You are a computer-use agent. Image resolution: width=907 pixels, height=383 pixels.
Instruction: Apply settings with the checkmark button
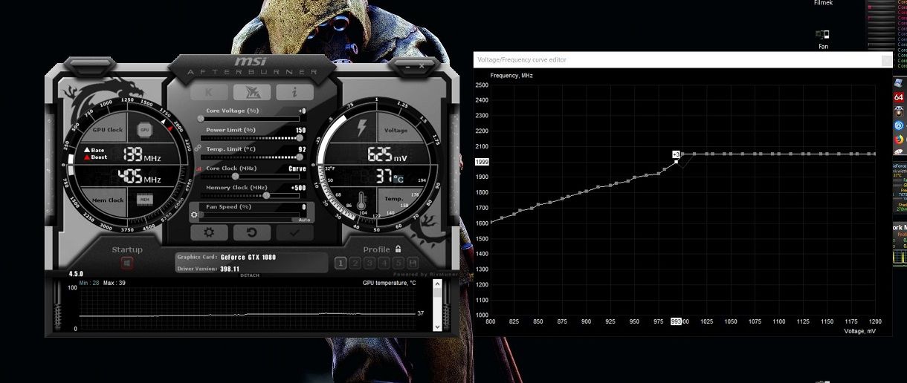295,232
